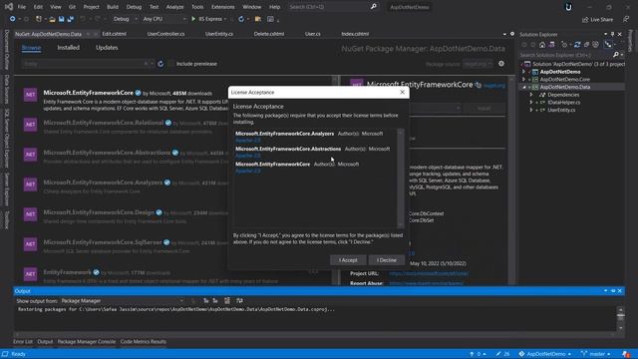The image size is (638, 359).
Task: Open the Package Manager Console tab
Action: coord(87,342)
